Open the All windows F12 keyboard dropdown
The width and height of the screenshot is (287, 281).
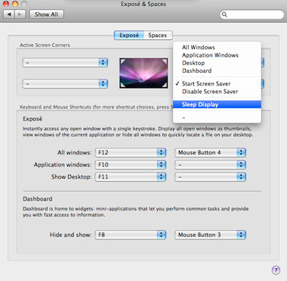tap(131, 152)
